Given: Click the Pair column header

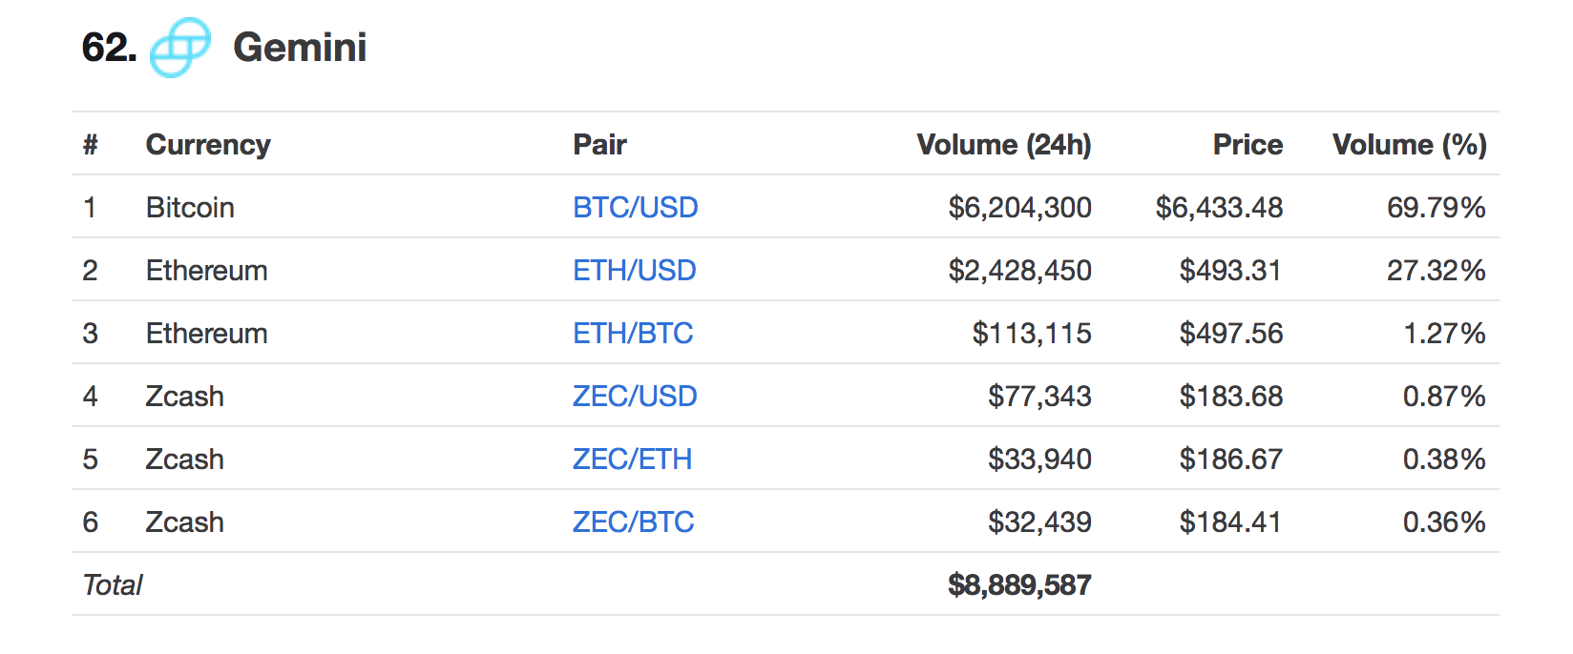Looking at the screenshot, I should pyautogui.click(x=599, y=144).
